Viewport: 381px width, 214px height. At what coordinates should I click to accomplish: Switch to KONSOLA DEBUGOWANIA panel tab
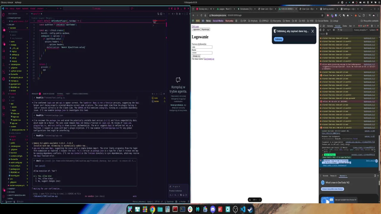[x=80, y=94]
